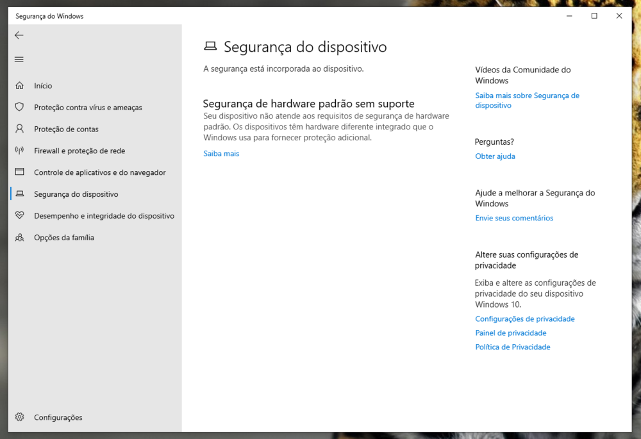Click the back arrow icon
Viewport: 641px width, 439px height.
(x=19, y=35)
